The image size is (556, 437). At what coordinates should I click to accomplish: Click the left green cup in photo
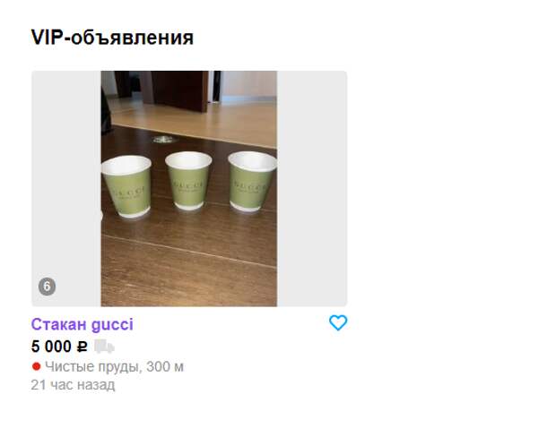coord(127,186)
